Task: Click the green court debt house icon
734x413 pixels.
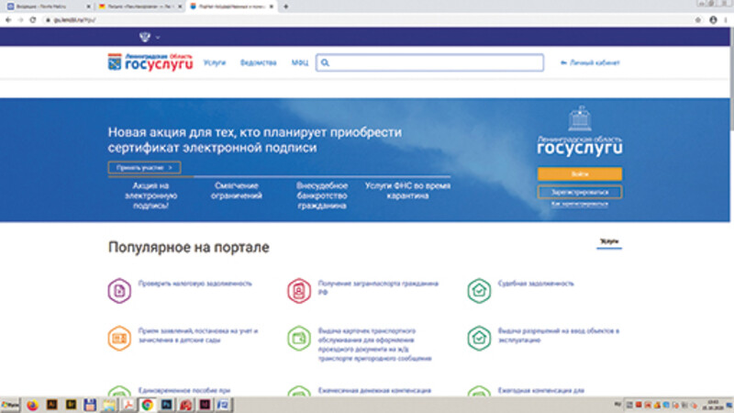Action: click(x=479, y=290)
